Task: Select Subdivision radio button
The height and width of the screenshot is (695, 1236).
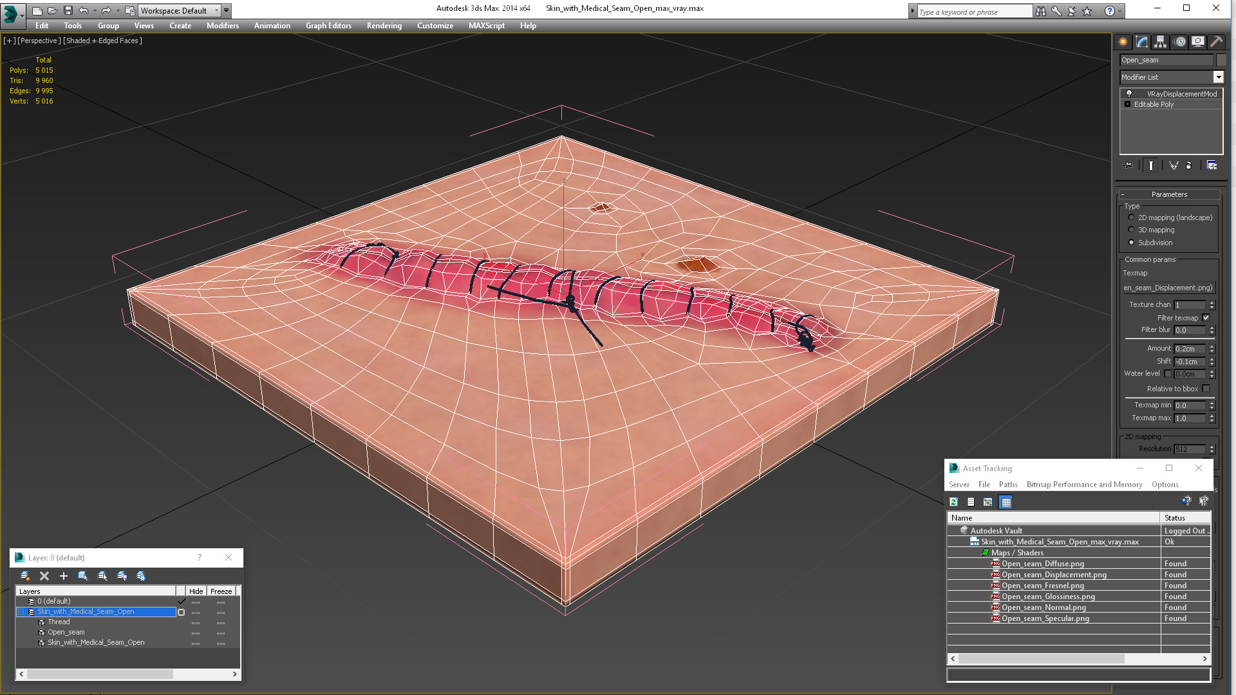Action: pos(1131,243)
